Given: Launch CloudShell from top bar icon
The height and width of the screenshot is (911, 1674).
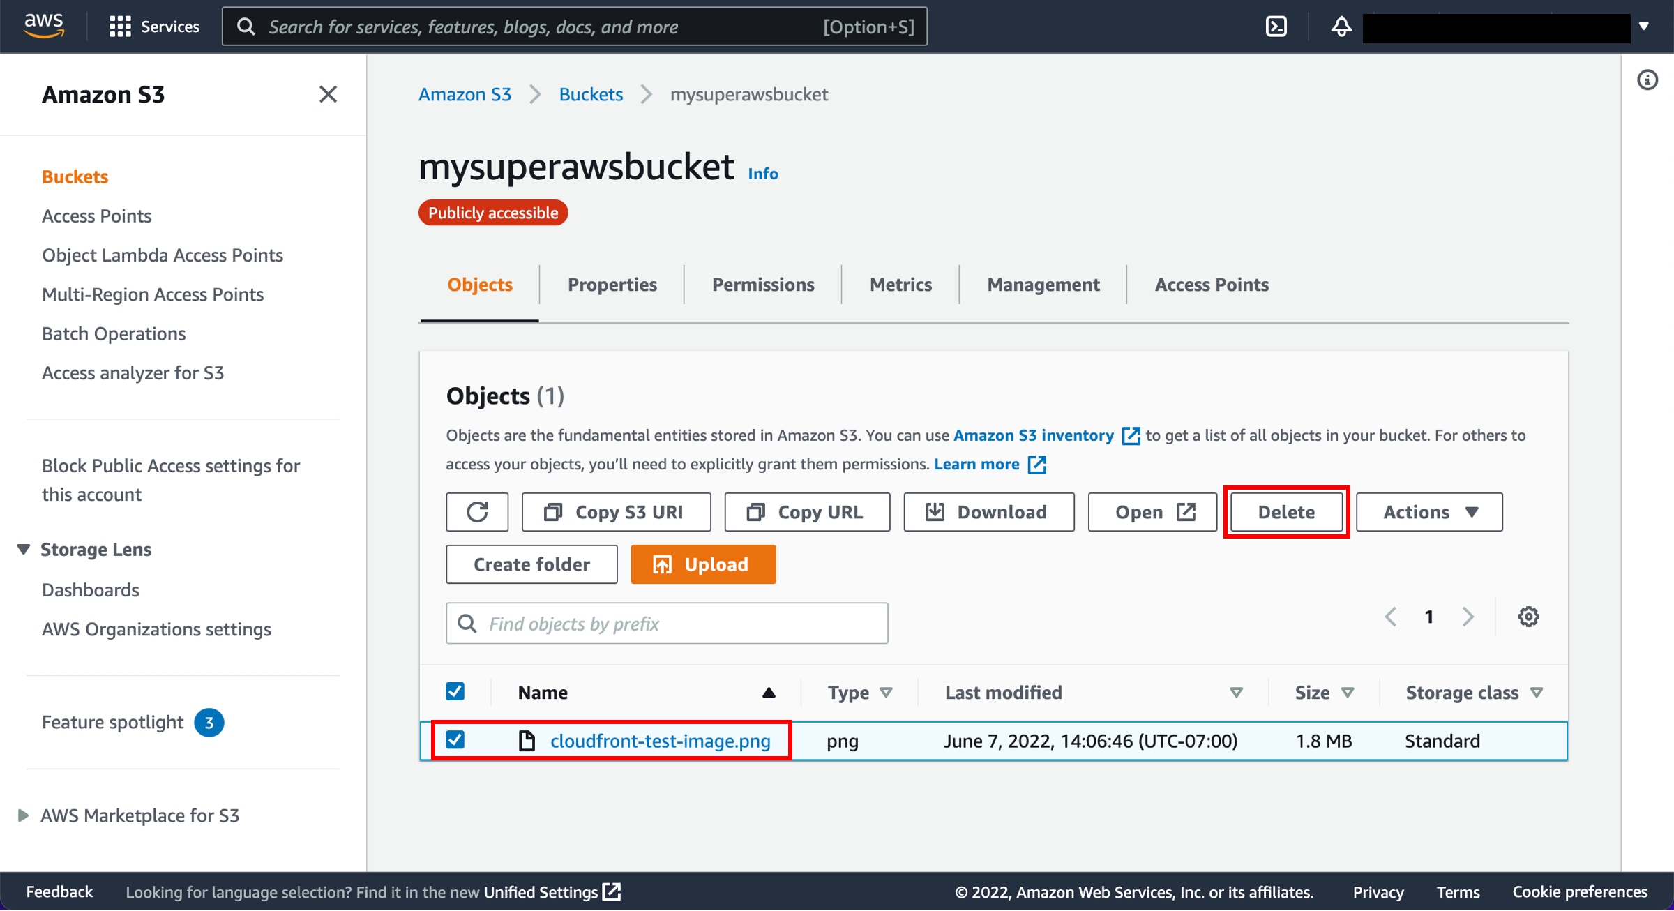Looking at the screenshot, I should (x=1276, y=27).
